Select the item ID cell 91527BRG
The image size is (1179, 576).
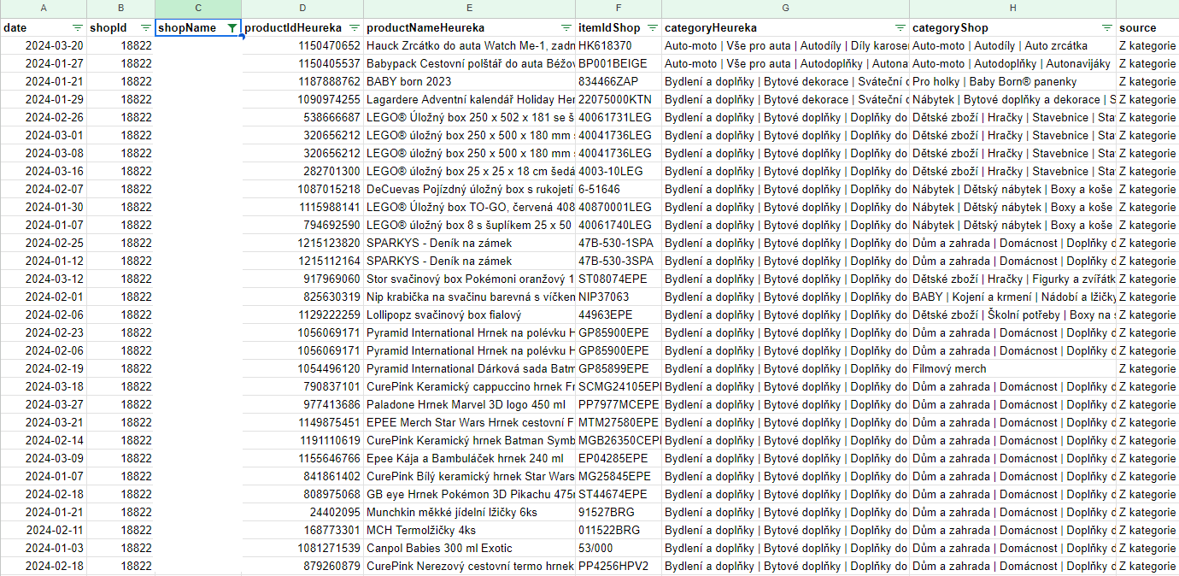point(619,513)
